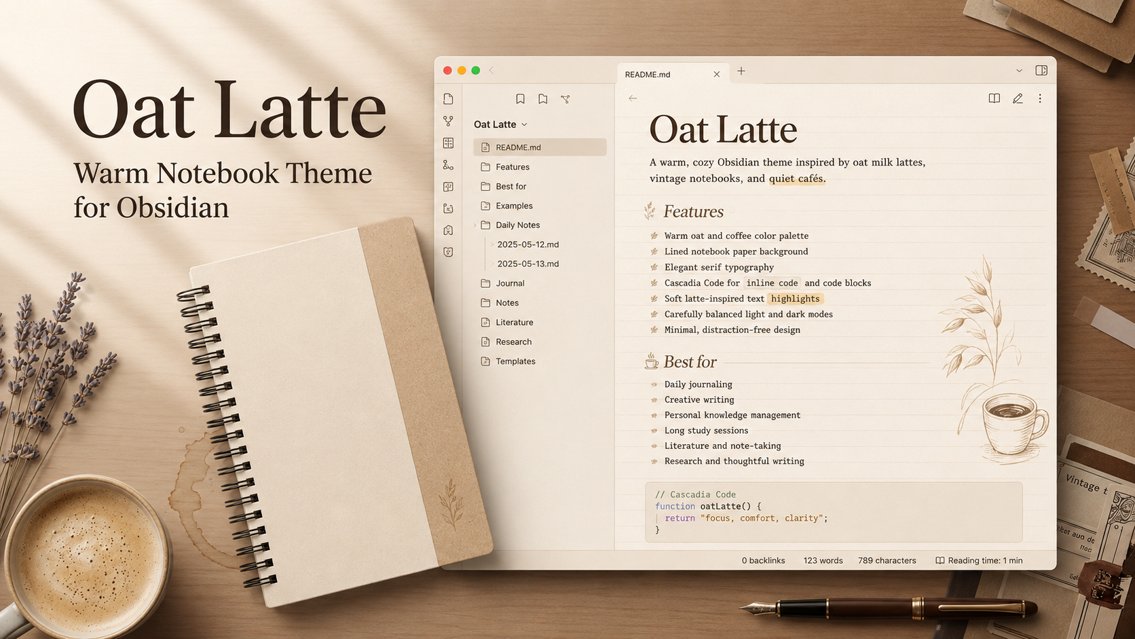Switch to reading view with the book icon
The width and height of the screenshot is (1135, 639).
pos(994,98)
